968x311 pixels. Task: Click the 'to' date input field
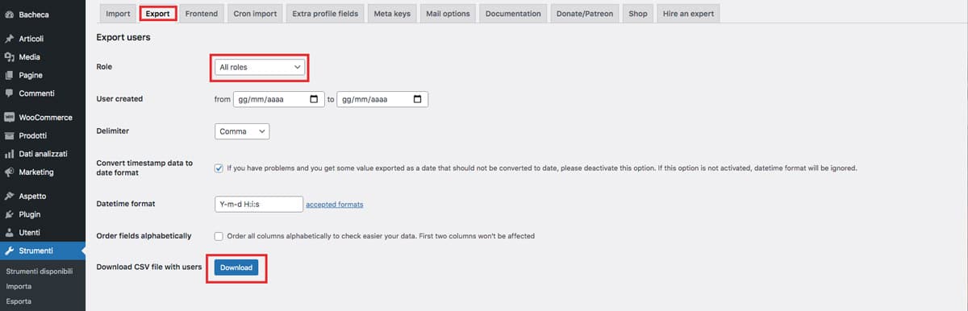coord(382,99)
